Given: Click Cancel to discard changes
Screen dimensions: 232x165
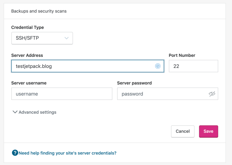Looking at the screenshot, I should click(x=183, y=131).
